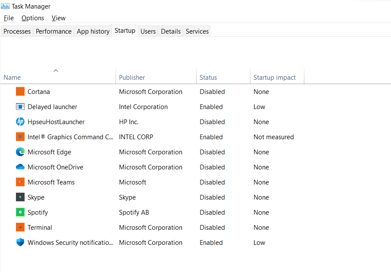391x272 pixels.
Task: Open the View menu
Action: click(59, 18)
